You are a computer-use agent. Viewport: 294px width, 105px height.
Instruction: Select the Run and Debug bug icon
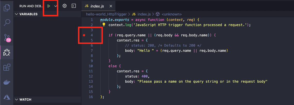[7, 53]
